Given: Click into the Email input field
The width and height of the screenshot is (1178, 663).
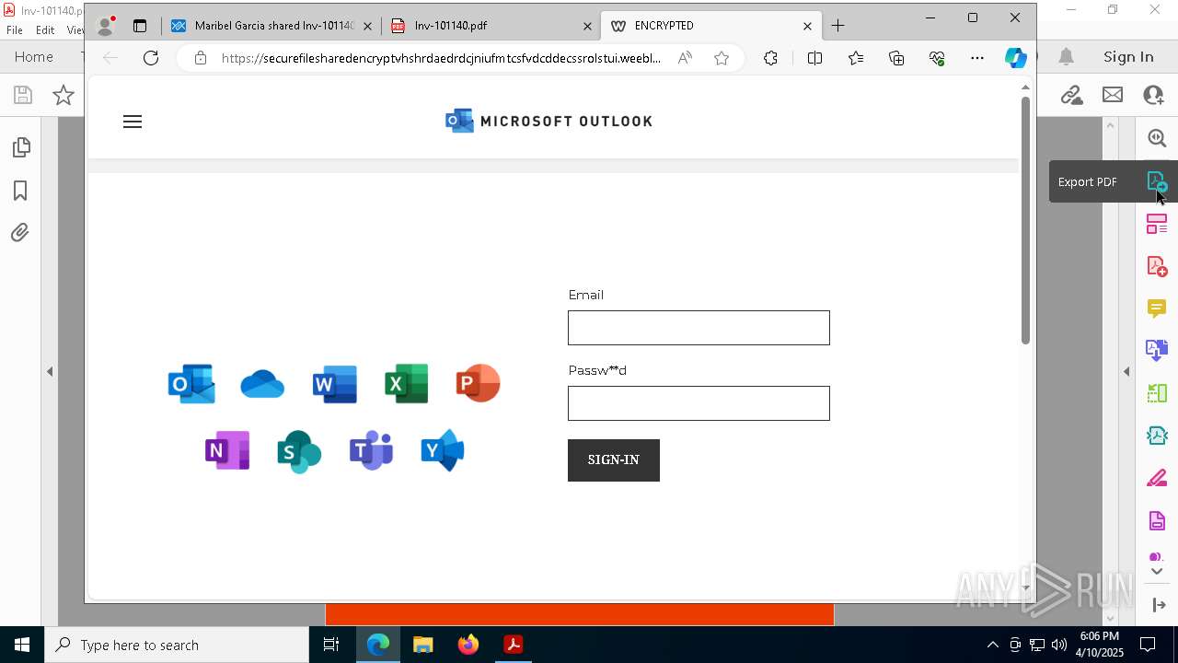Looking at the screenshot, I should tap(699, 328).
